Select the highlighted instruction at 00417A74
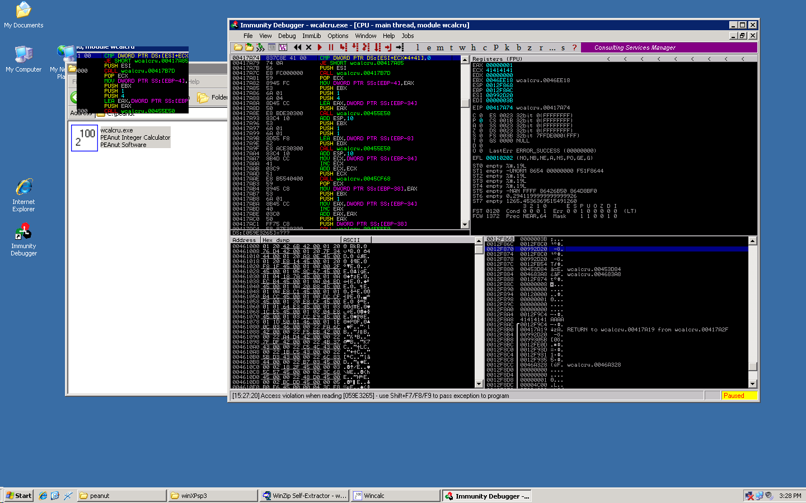This screenshot has height=503, width=806. 345,58
